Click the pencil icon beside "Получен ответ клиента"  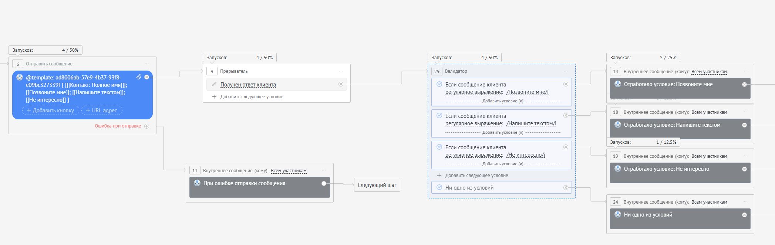214,84
